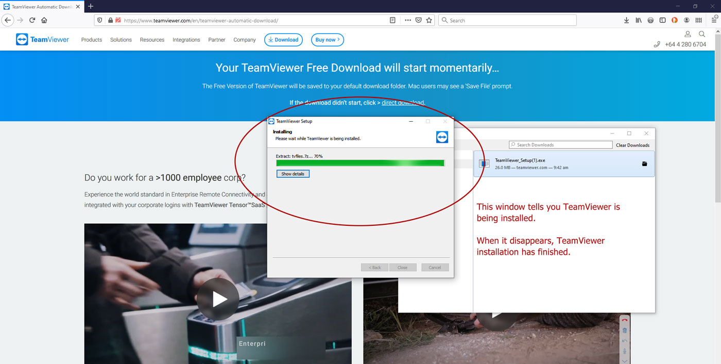Open a new browser tab

(91, 6)
